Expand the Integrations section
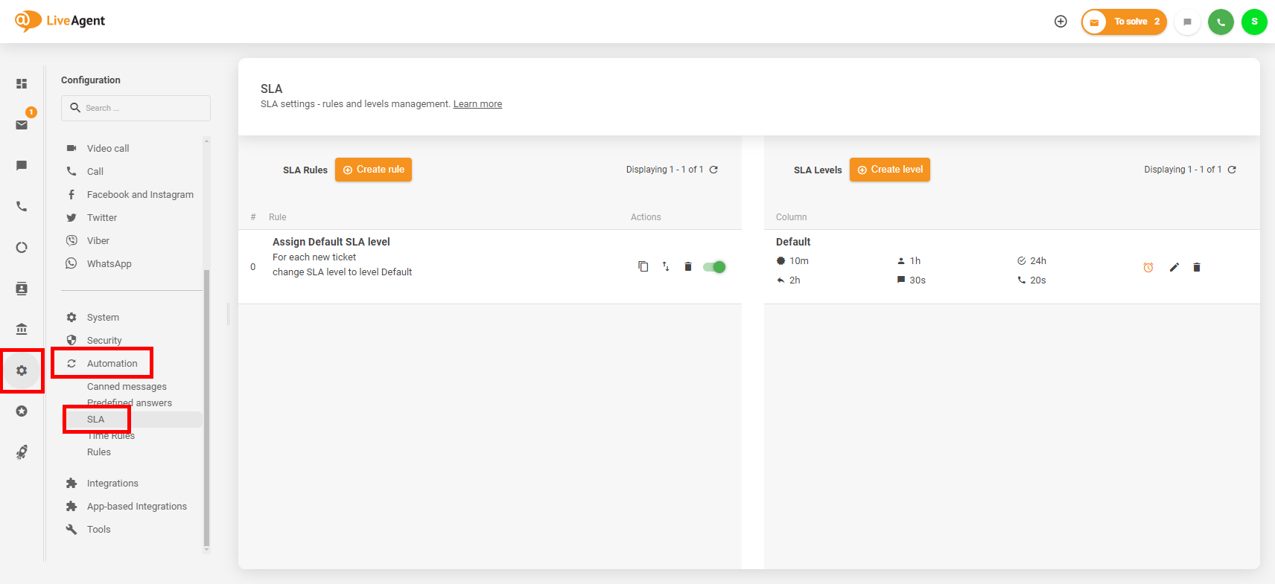This screenshot has height=584, width=1275. coord(112,484)
